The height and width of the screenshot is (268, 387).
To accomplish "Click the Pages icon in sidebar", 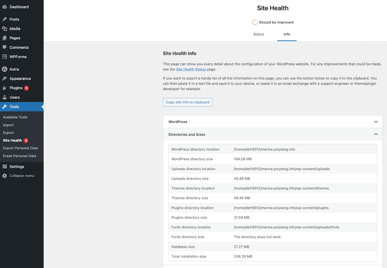I will tap(4, 38).
